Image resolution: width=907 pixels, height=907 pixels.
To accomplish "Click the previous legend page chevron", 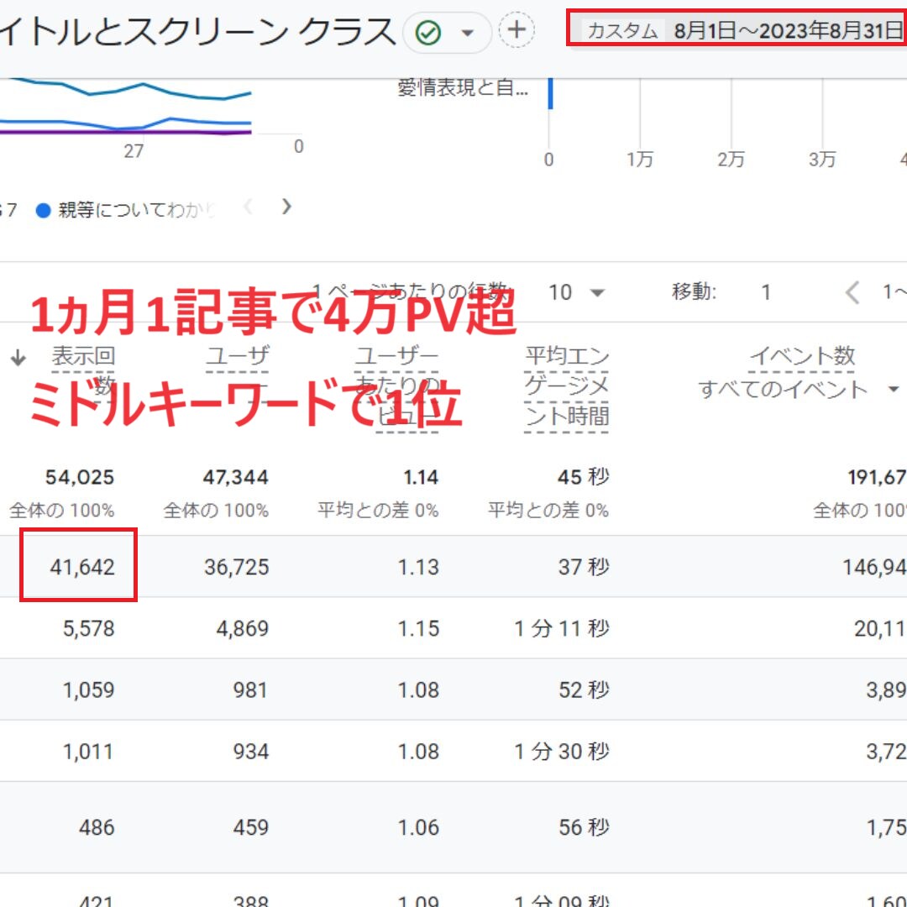I will [x=248, y=207].
